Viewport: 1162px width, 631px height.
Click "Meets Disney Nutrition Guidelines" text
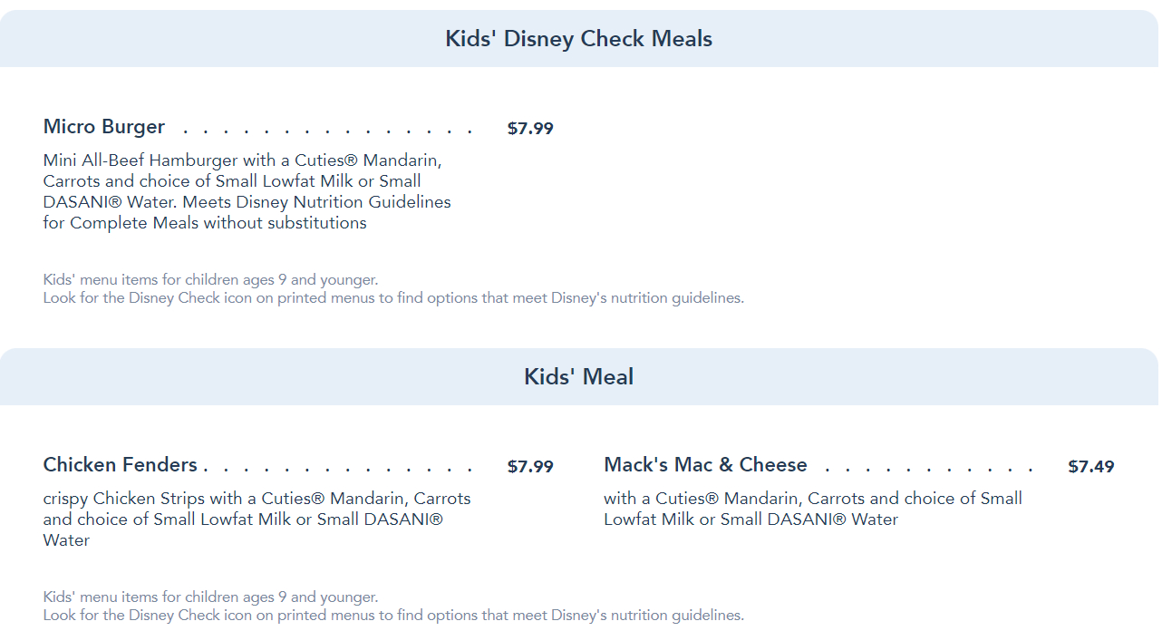[316, 202]
